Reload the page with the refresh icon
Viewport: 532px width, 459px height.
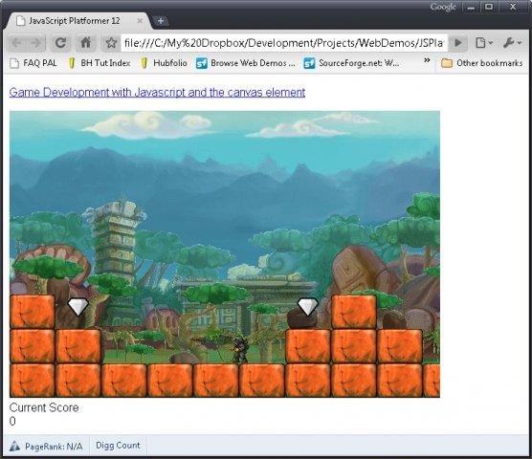[60, 43]
